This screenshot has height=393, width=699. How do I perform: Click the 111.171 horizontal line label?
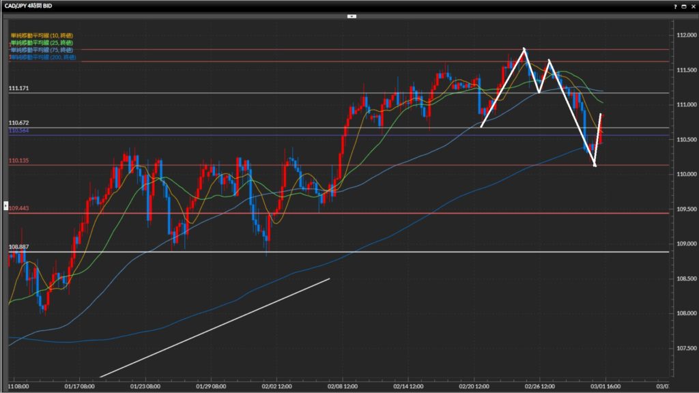tap(18, 89)
